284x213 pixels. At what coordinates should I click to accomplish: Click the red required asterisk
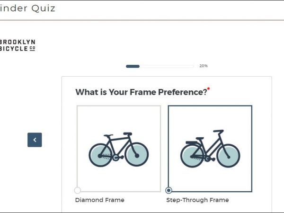208,89
